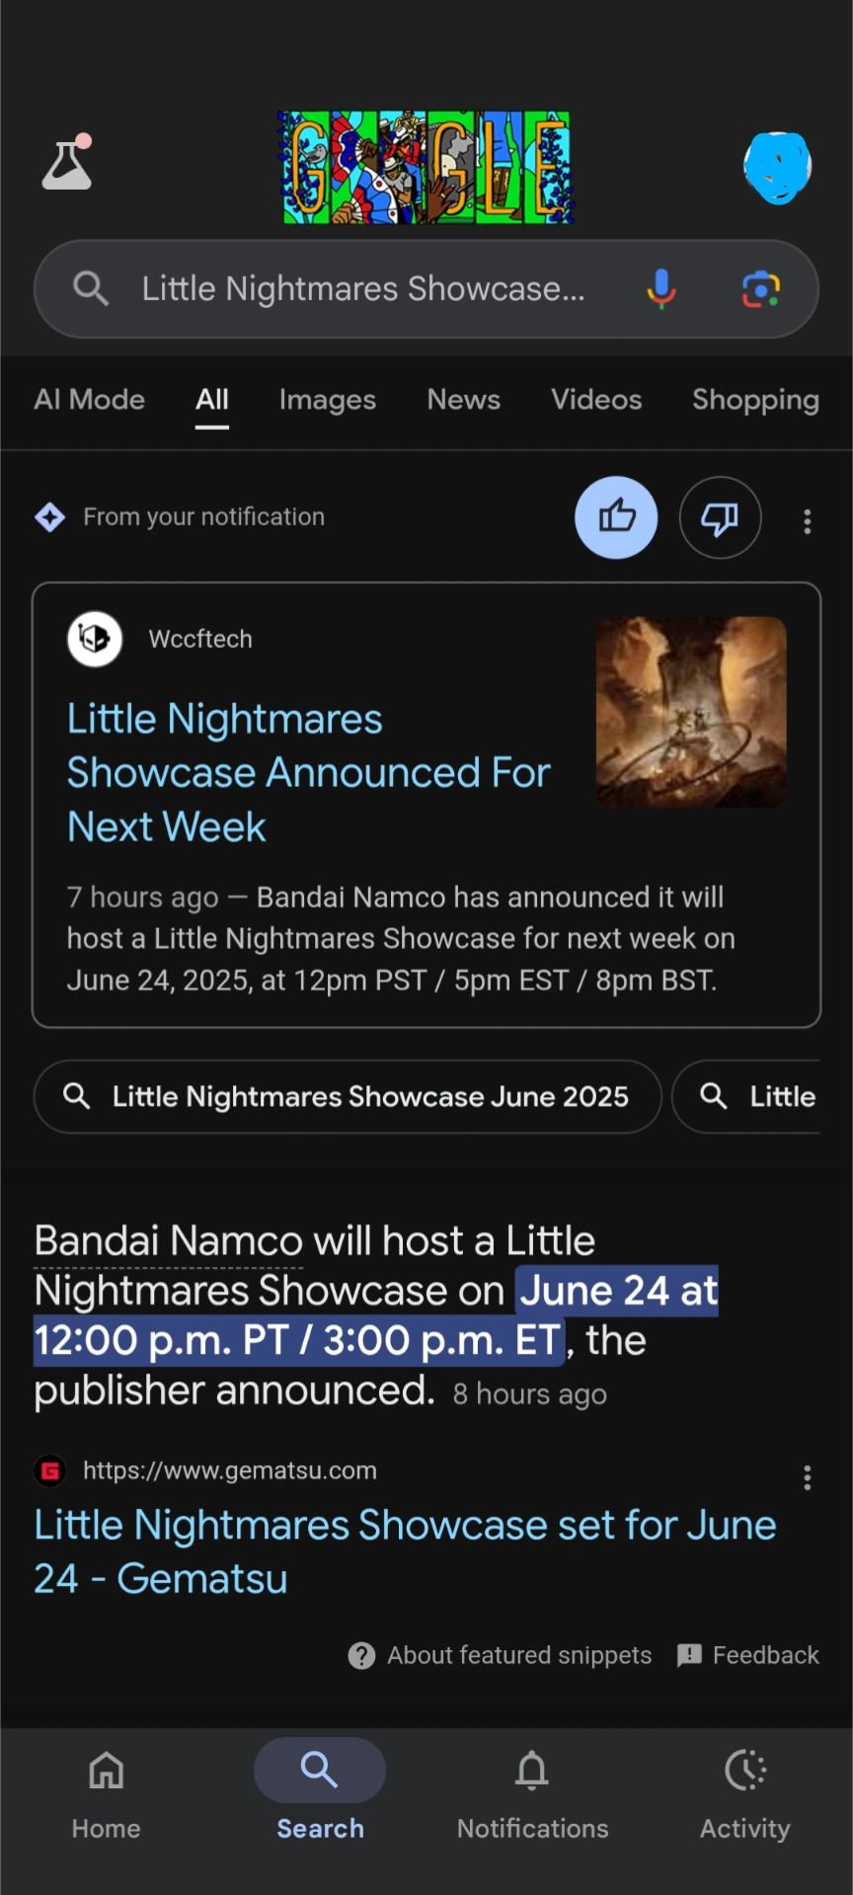Open the Little Nightmares Showcase Announced article
The width and height of the screenshot is (853, 1895).
(x=308, y=772)
